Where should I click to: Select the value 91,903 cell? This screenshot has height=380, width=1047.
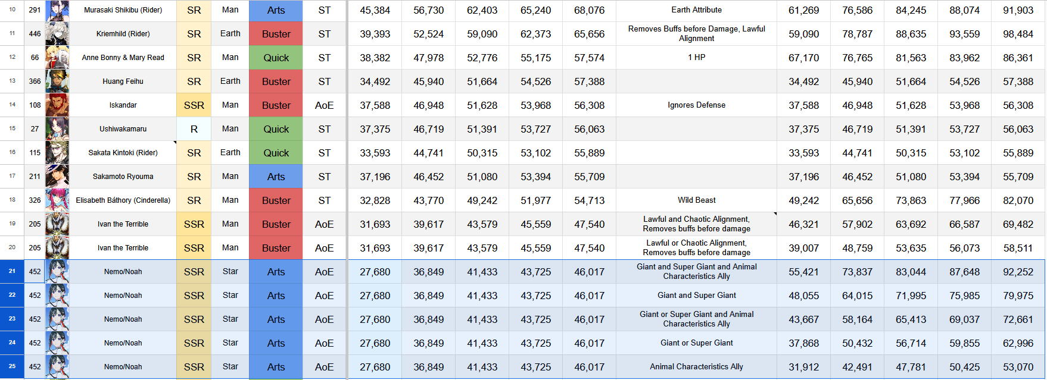pyautogui.click(x=1018, y=10)
